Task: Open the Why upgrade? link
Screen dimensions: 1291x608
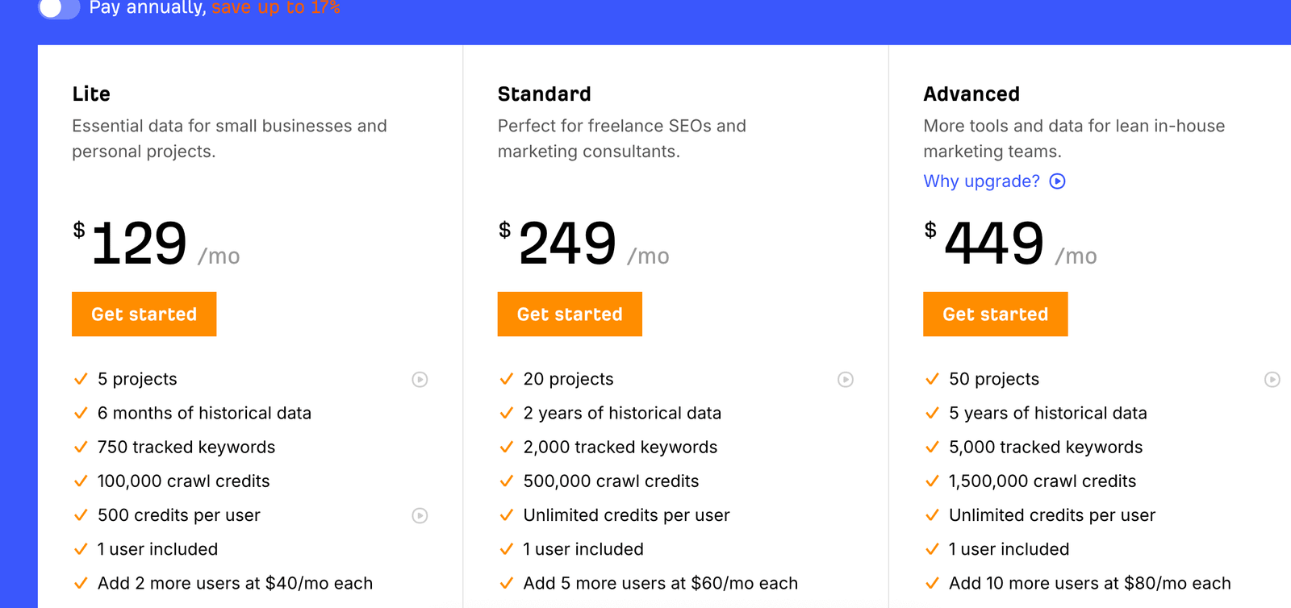Action: point(981,181)
